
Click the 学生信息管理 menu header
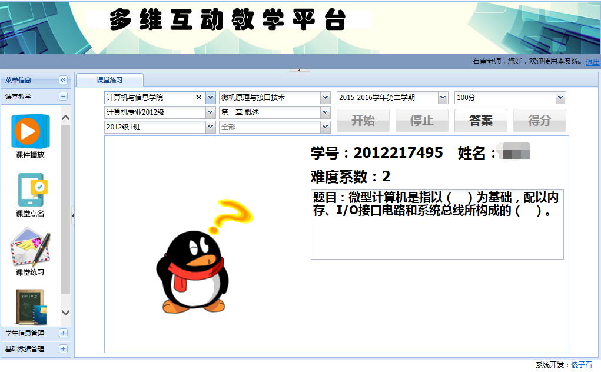36,333
